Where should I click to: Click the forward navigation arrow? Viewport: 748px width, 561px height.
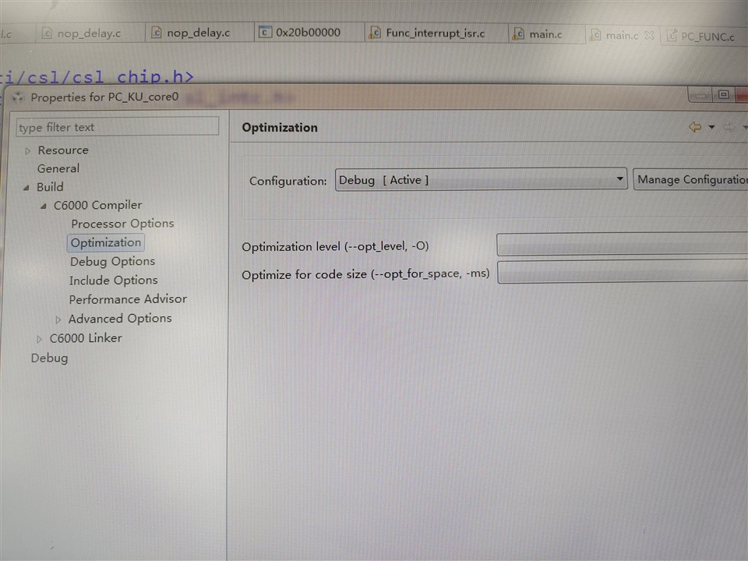(x=729, y=127)
